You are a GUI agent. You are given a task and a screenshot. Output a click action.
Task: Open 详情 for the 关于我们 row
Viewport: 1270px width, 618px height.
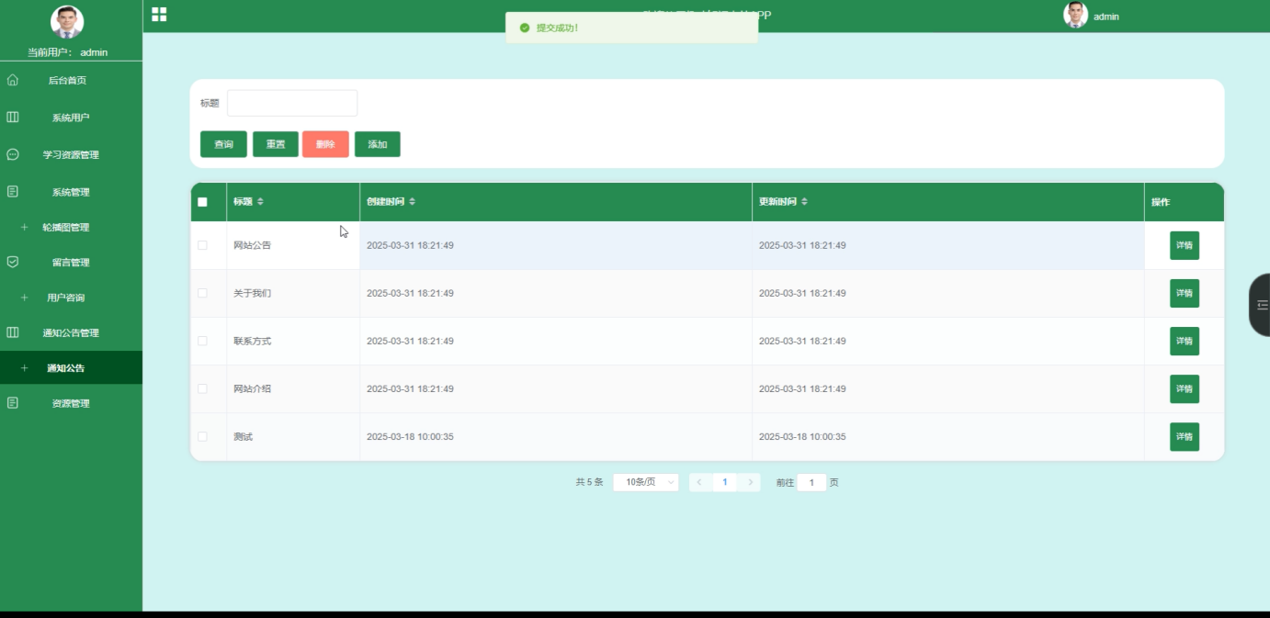tap(1184, 293)
